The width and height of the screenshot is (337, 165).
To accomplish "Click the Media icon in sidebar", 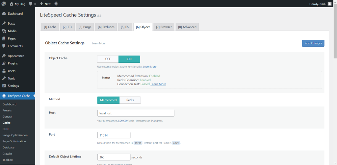I will 4,31.
